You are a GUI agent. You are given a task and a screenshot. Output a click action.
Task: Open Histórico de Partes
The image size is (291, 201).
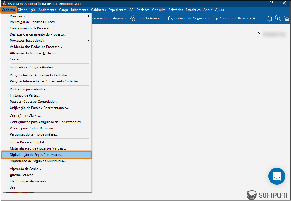[46, 95]
